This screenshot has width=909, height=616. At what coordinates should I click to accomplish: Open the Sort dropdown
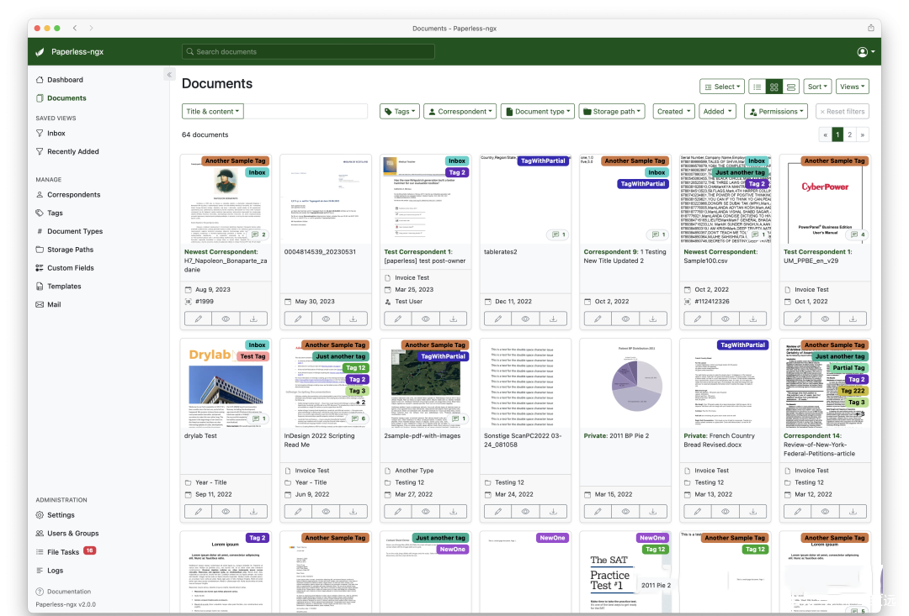817,87
